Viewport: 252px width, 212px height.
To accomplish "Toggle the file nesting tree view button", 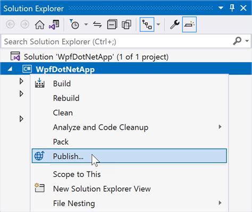I will pyautogui.click(x=147, y=24).
